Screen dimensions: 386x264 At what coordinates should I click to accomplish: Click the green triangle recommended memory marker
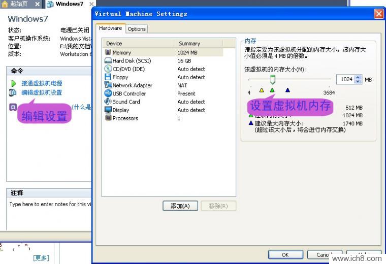click(272, 90)
